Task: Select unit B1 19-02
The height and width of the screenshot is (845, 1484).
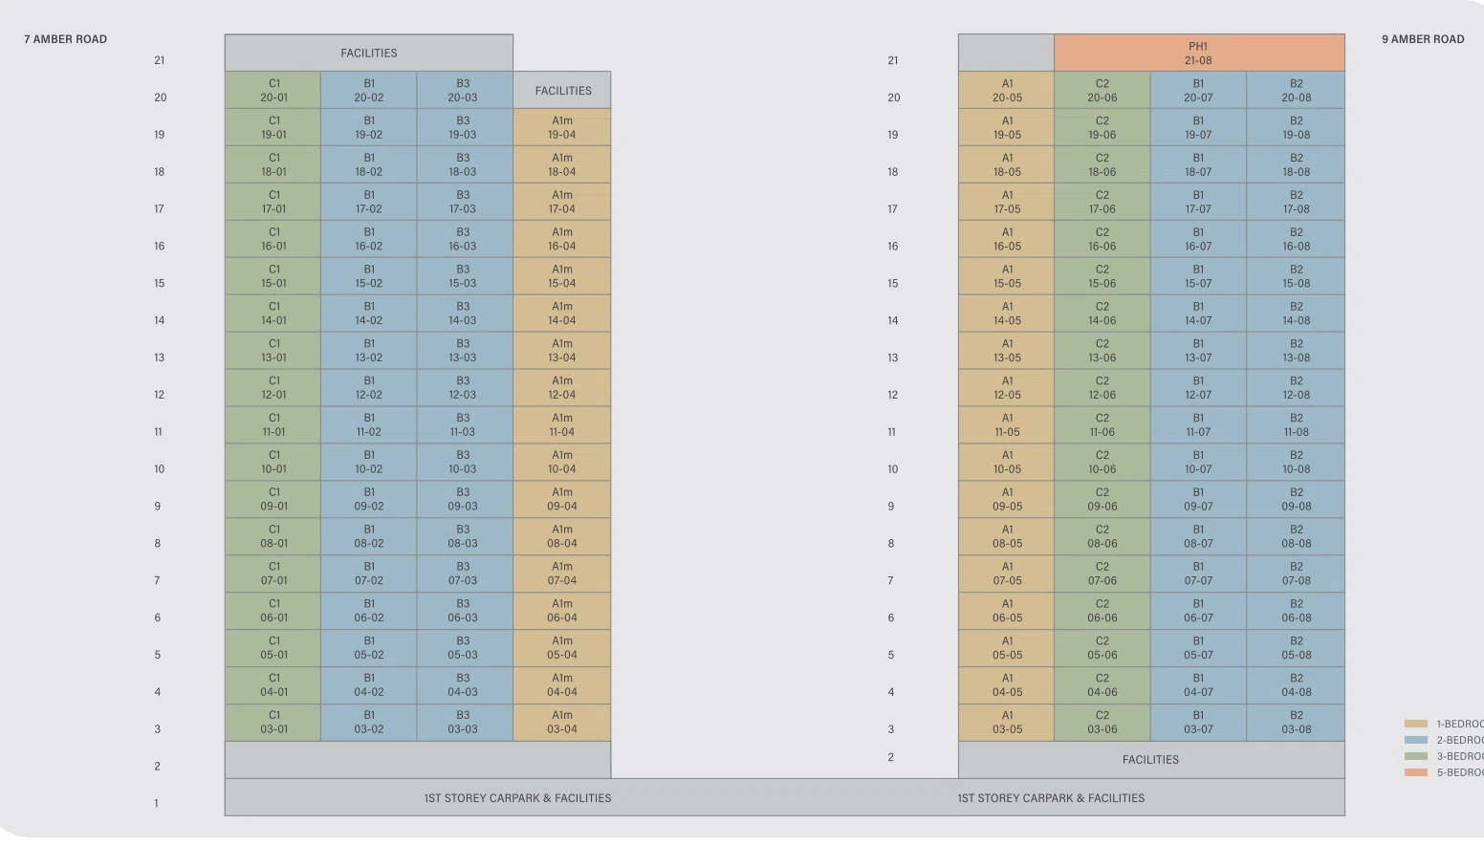Action: tap(368, 127)
